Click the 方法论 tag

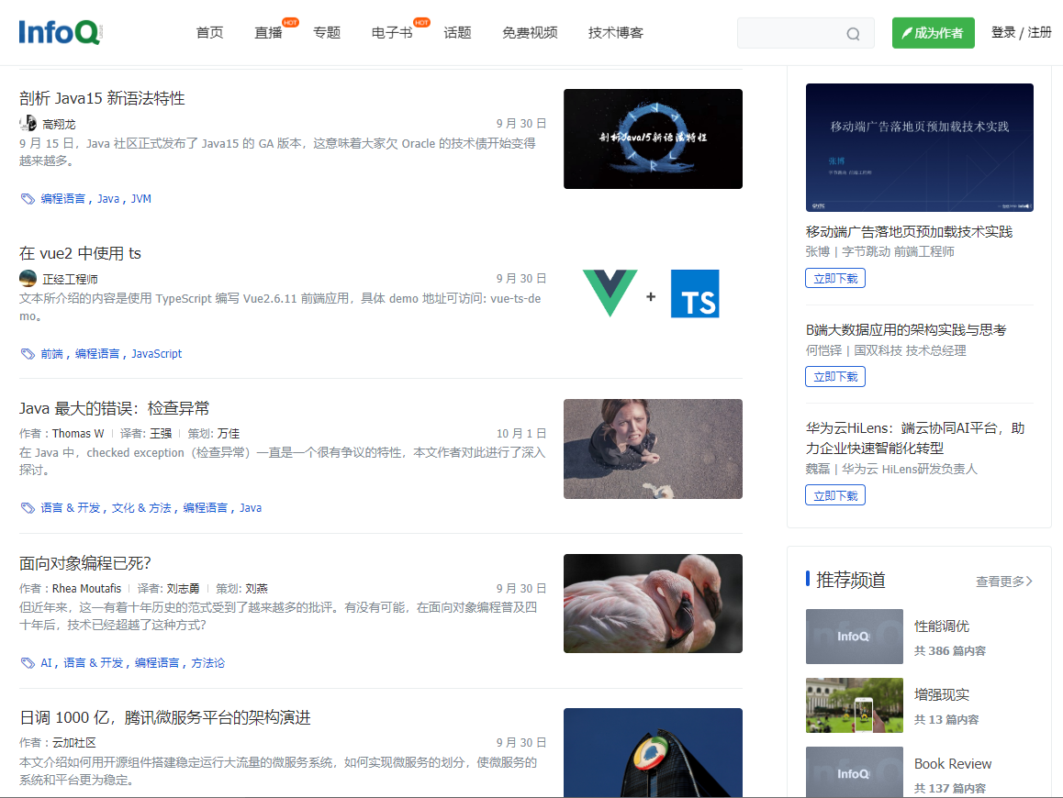[207, 663]
